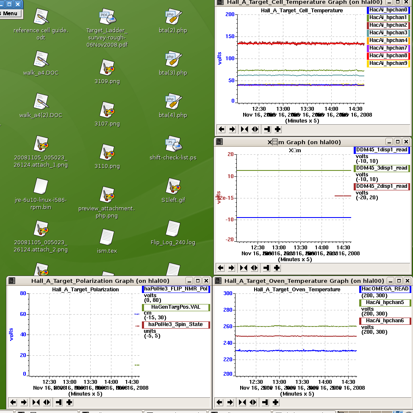Click plus icon in DDM45 graph toolbar
This screenshot has width=413, height=413.
[x=277, y=268]
